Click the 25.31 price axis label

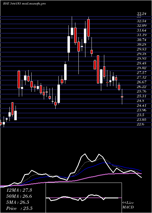[x=142, y=96]
